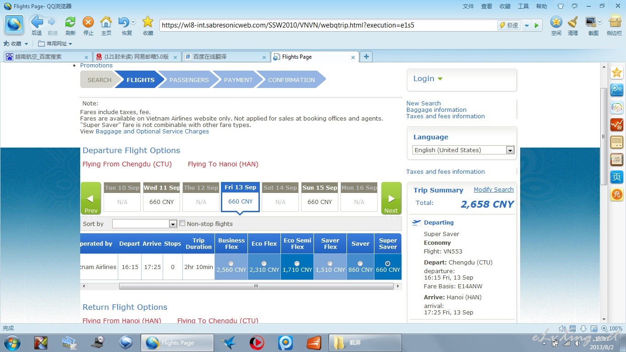Select Saver 860 CNY fare
Viewport: 626px width, 352px height.
360,264
